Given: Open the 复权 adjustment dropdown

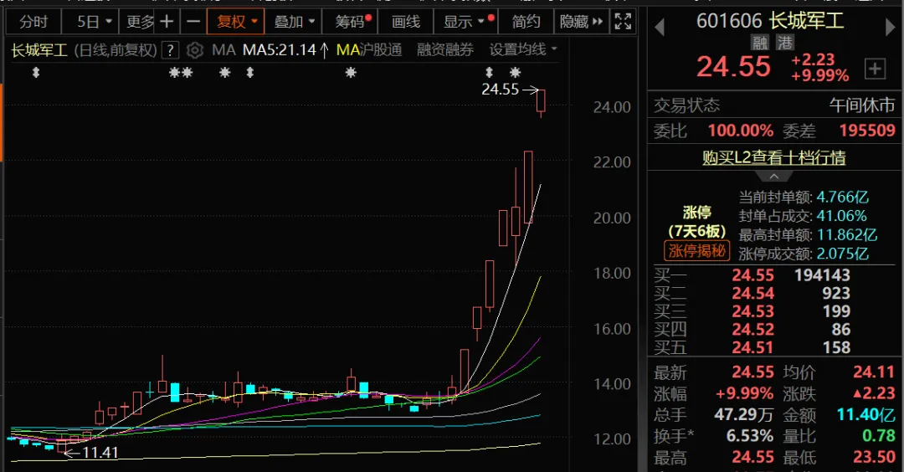Looking at the screenshot, I should point(237,22).
